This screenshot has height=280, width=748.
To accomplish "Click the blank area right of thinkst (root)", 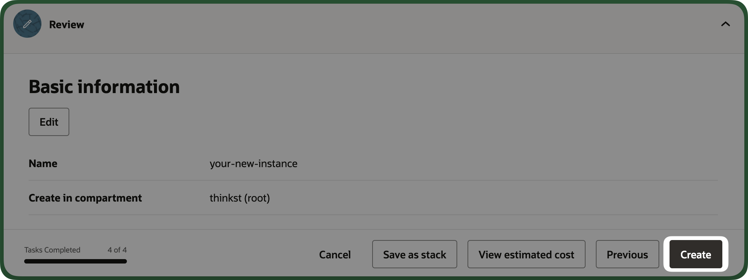I will click(491, 198).
